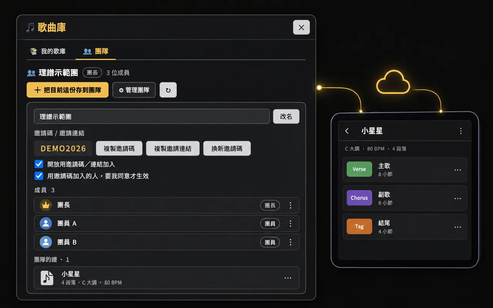Click 複製邀請碼 button

[x=119, y=149]
